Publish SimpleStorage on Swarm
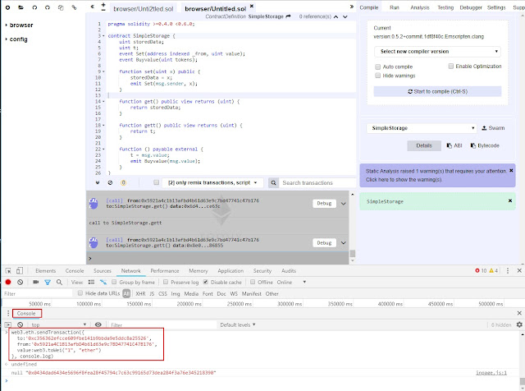 coord(493,128)
